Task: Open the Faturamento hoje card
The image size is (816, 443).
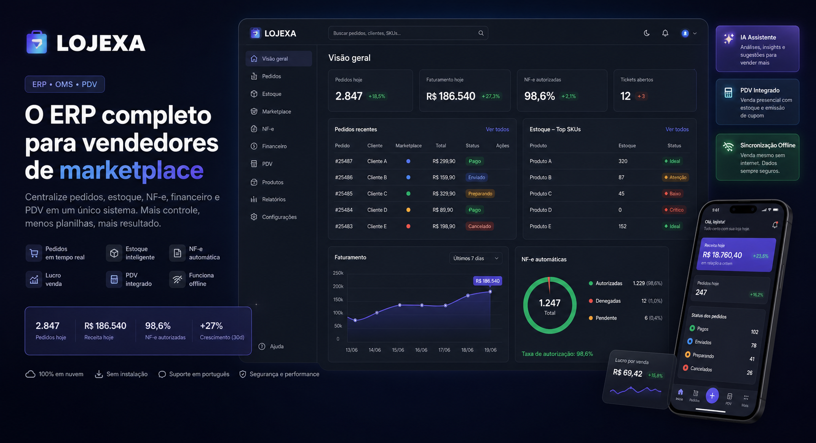Action: click(465, 91)
